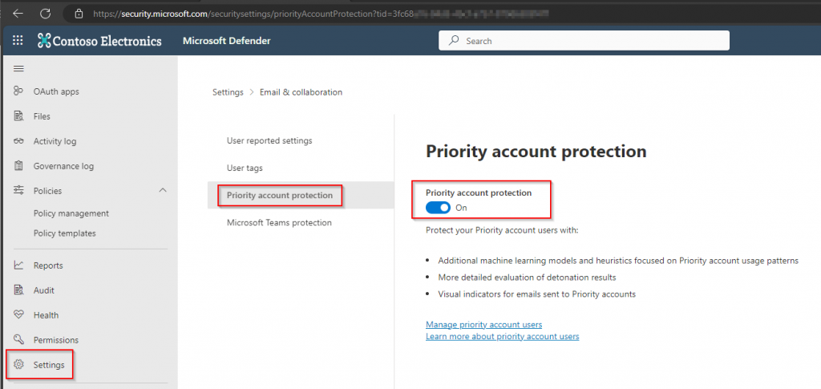
Task: Open the app launcher waffle icon
Action: coord(18,41)
